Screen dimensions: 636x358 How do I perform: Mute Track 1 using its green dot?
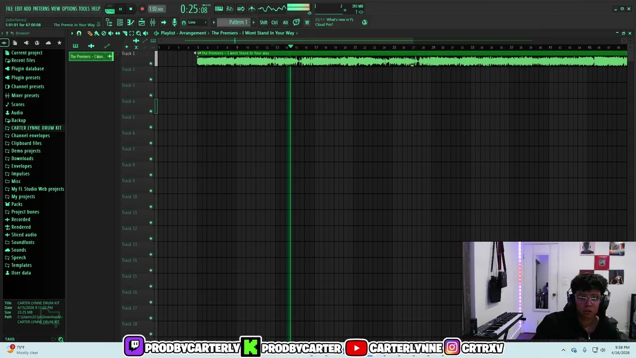151,63
